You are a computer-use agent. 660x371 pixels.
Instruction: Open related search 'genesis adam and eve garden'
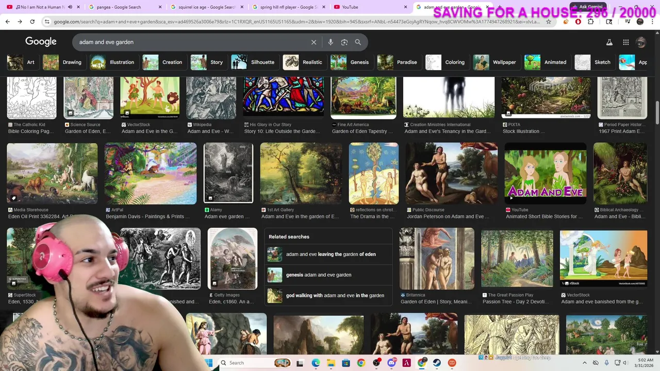(x=328, y=275)
